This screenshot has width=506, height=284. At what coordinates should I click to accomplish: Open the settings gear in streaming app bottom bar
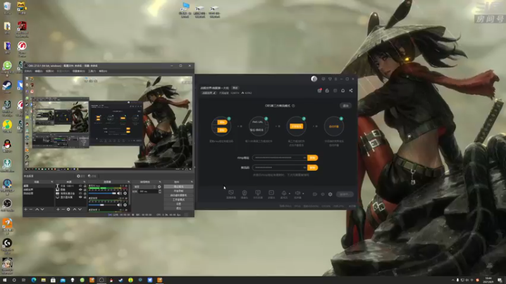click(x=330, y=194)
